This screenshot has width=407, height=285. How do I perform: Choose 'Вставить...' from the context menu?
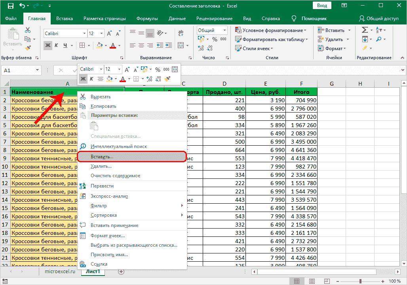click(x=102, y=156)
